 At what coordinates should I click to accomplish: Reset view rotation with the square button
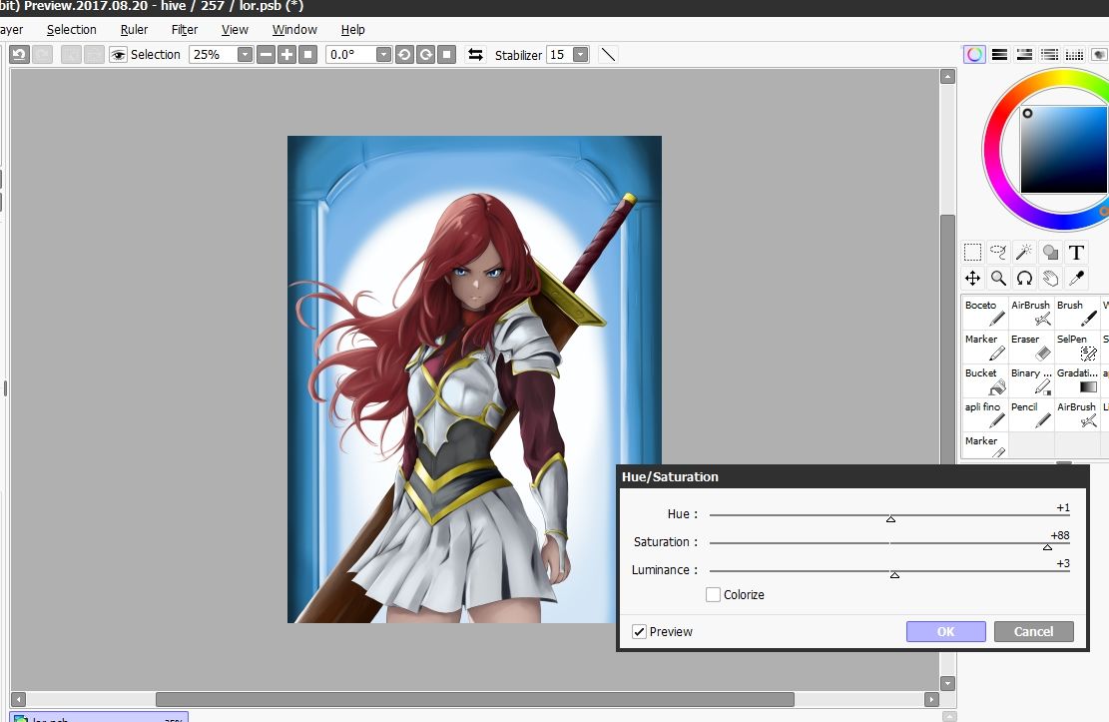pos(447,55)
